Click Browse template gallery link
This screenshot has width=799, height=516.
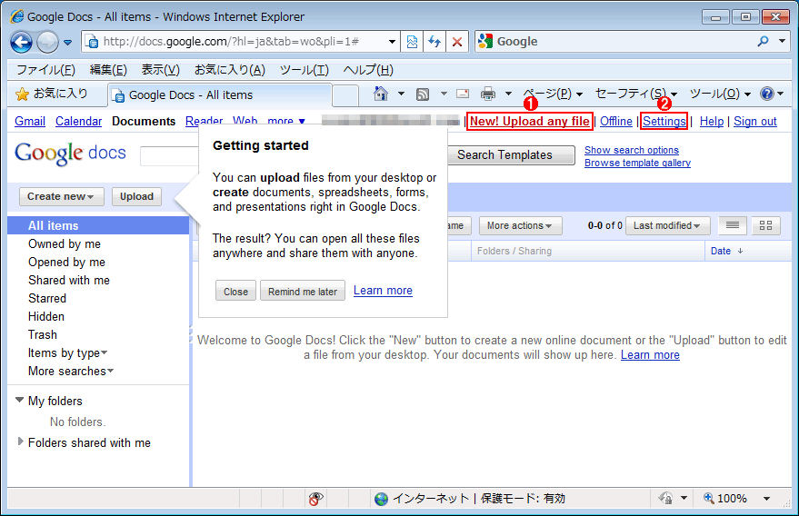(637, 163)
